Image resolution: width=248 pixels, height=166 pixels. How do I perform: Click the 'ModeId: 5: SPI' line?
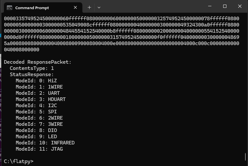point(36,112)
